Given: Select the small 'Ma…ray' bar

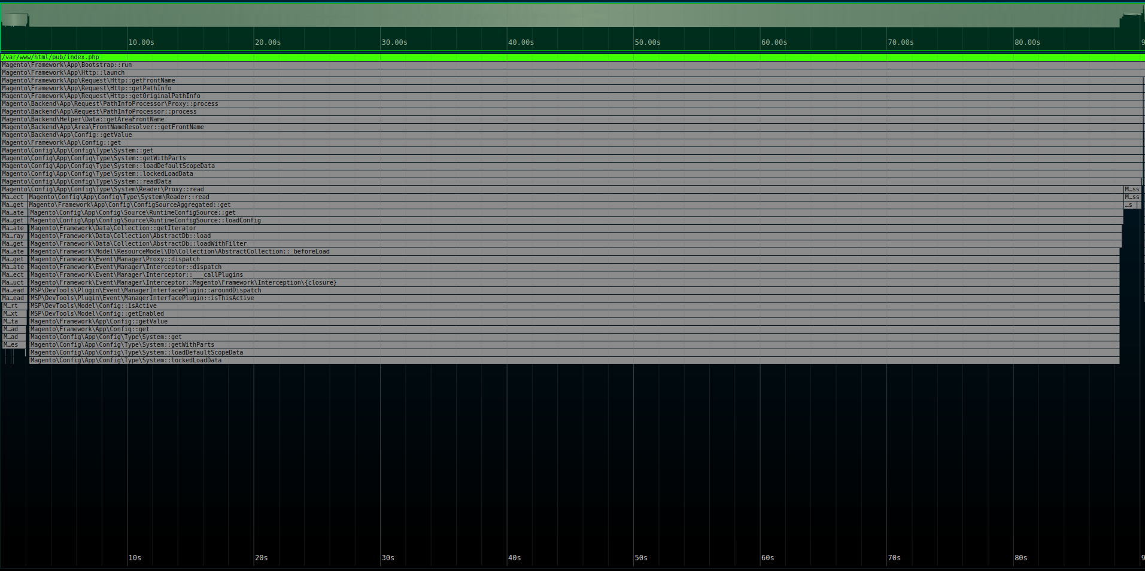Looking at the screenshot, I should 13,236.
